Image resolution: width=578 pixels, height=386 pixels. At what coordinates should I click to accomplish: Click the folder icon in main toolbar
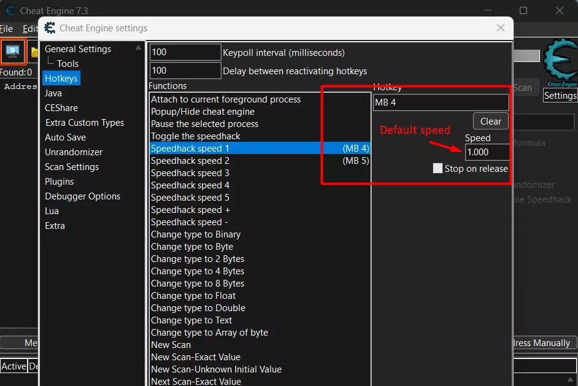[x=34, y=52]
